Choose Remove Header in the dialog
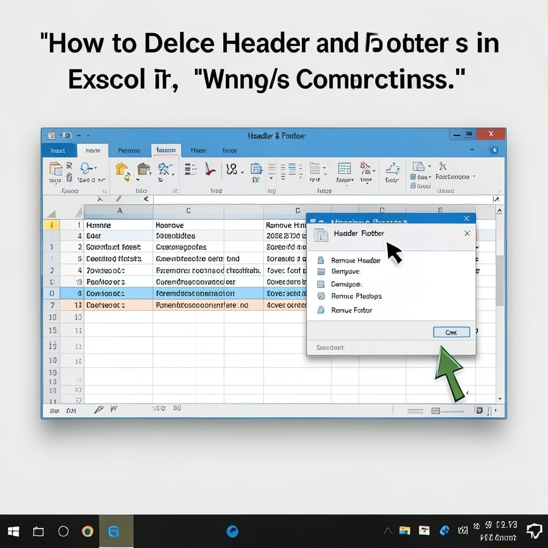Image resolution: width=548 pixels, height=548 pixels. point(355,261)
